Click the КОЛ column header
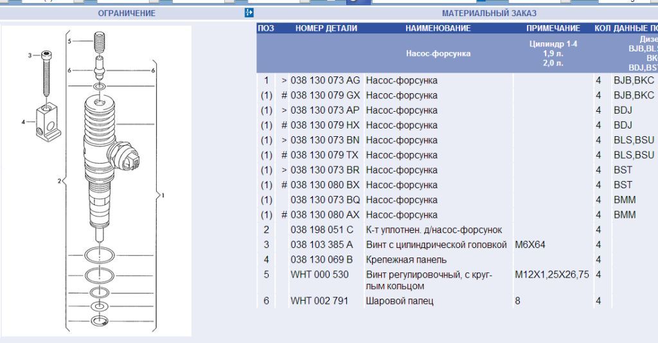658x343 pixels. (x=602, y=28)
